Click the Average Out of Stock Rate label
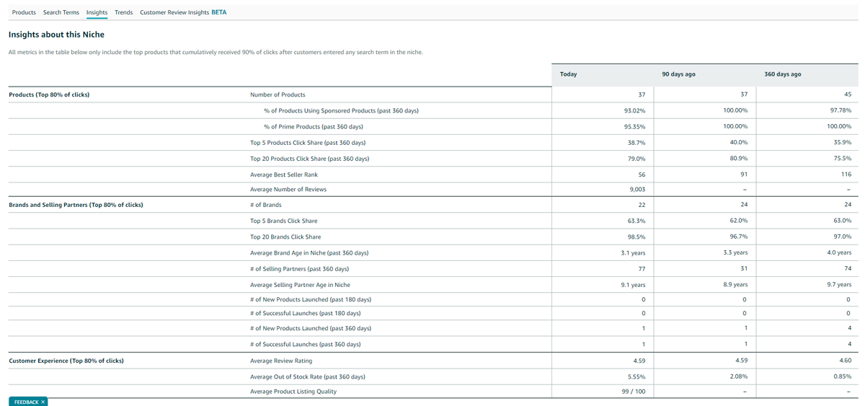This screenshot has width=865, height=406. [x=307, y=376]
